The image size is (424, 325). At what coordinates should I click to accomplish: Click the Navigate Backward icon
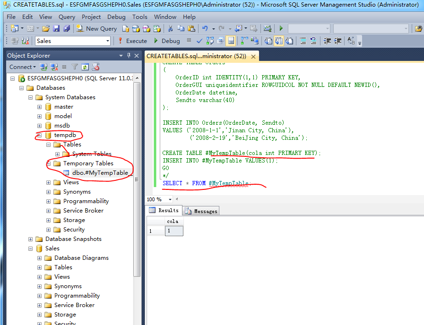pyautogui.click(x=239, y=28)
